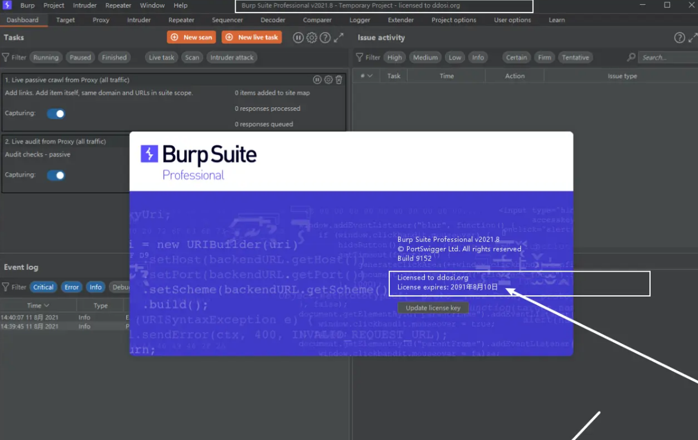Switch to the User options tab
This screenshot has height=440, width=698.
(x=513, y=20)
